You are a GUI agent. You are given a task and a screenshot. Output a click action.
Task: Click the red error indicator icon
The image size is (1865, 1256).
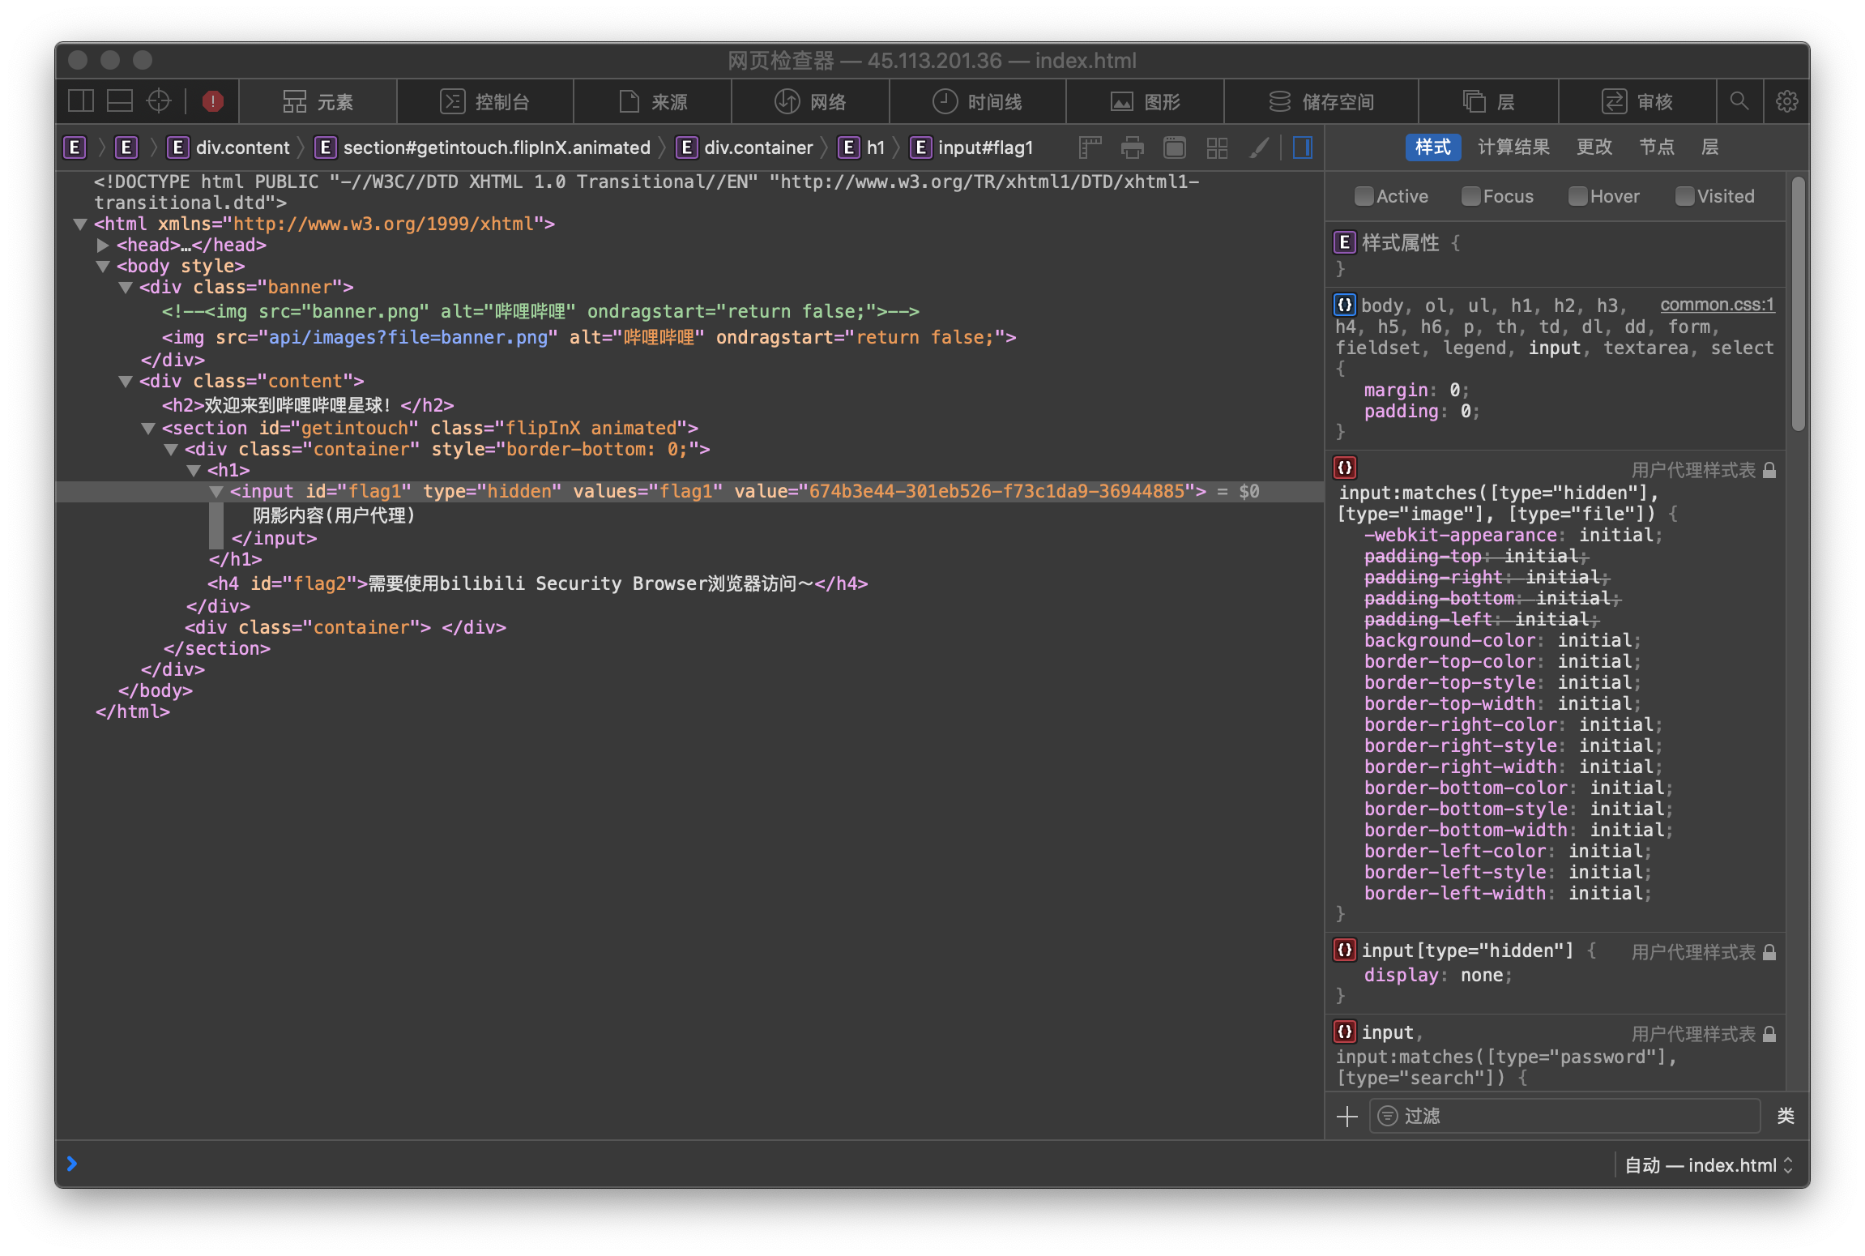click(212, 101)
